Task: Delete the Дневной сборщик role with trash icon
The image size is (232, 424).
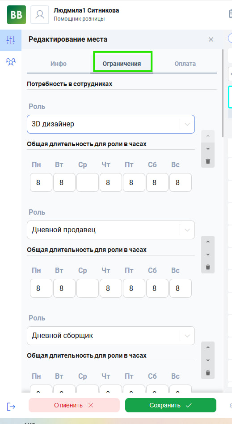Action: tap(208, 373)
